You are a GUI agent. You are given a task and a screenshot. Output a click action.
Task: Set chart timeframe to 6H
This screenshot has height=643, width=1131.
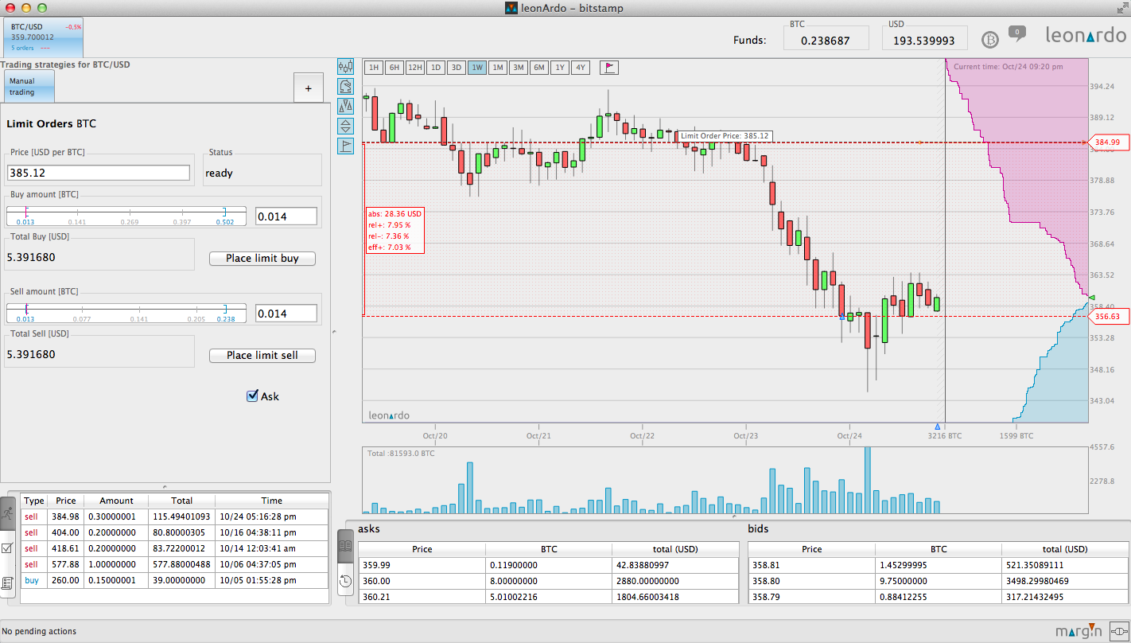point(394,68)
